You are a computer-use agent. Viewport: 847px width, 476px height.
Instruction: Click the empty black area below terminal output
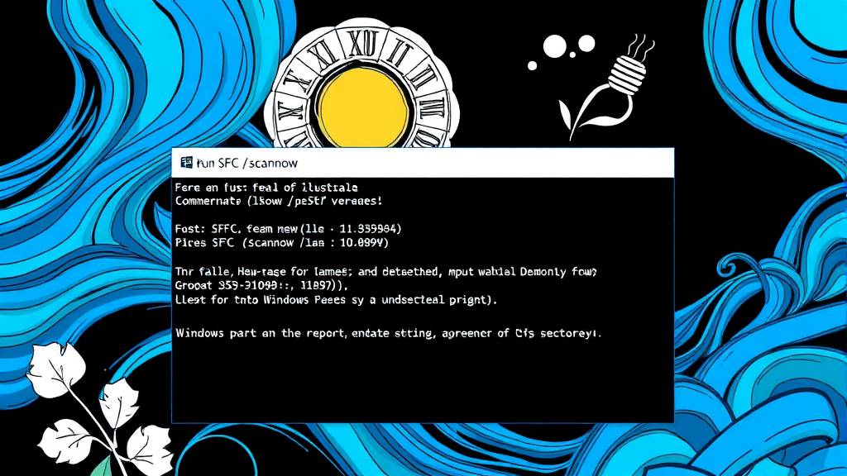pos(422,384)
